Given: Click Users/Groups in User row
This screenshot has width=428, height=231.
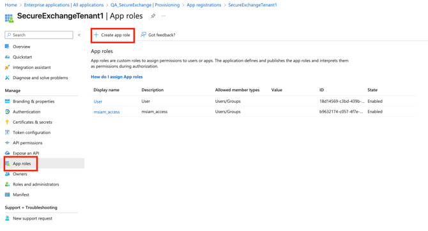Looking at the screenshot, I should 228,101.
